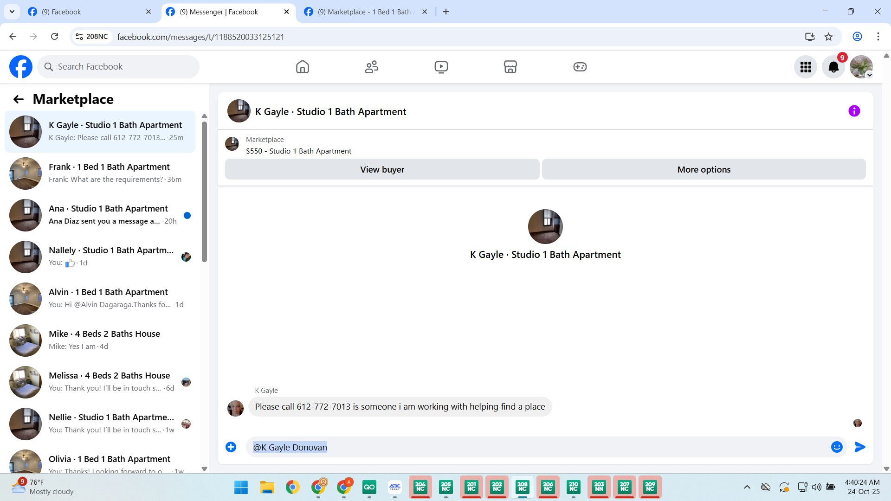Close the Marketplace browser tab

[x=424, y=12]
